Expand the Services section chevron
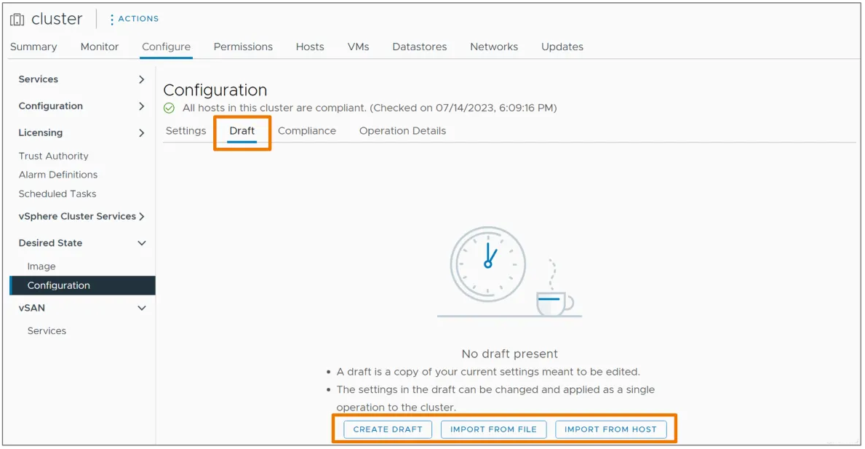Screen dimensions: 865x449 (142, 79)
